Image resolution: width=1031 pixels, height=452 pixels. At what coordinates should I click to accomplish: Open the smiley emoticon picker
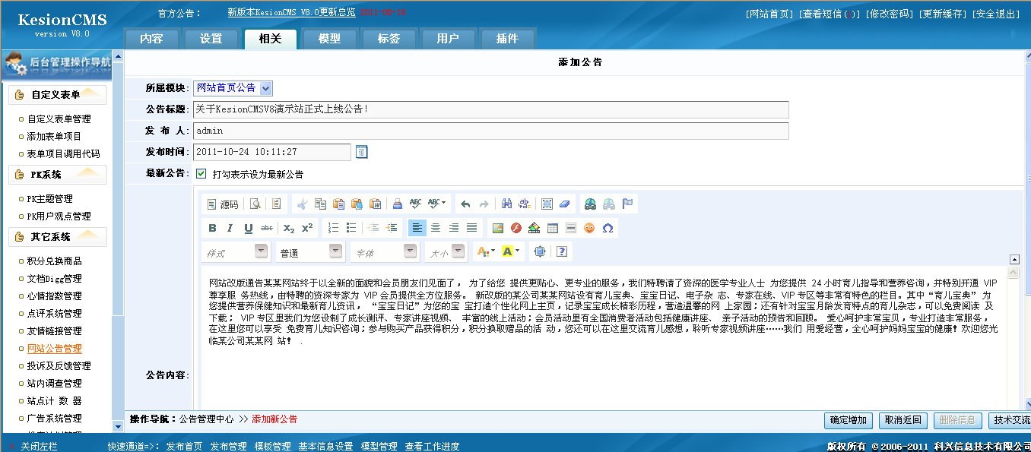click(x=589, y=228)
